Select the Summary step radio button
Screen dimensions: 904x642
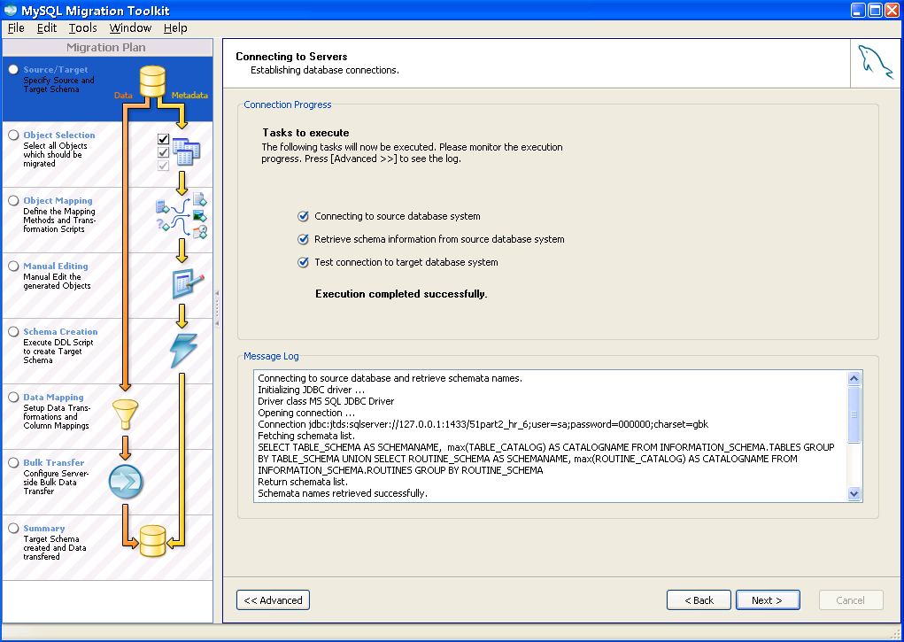pyautogui.click(x=13, y=529)
